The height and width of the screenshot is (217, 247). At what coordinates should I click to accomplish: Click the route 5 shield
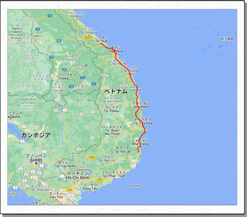coord(22,141)
